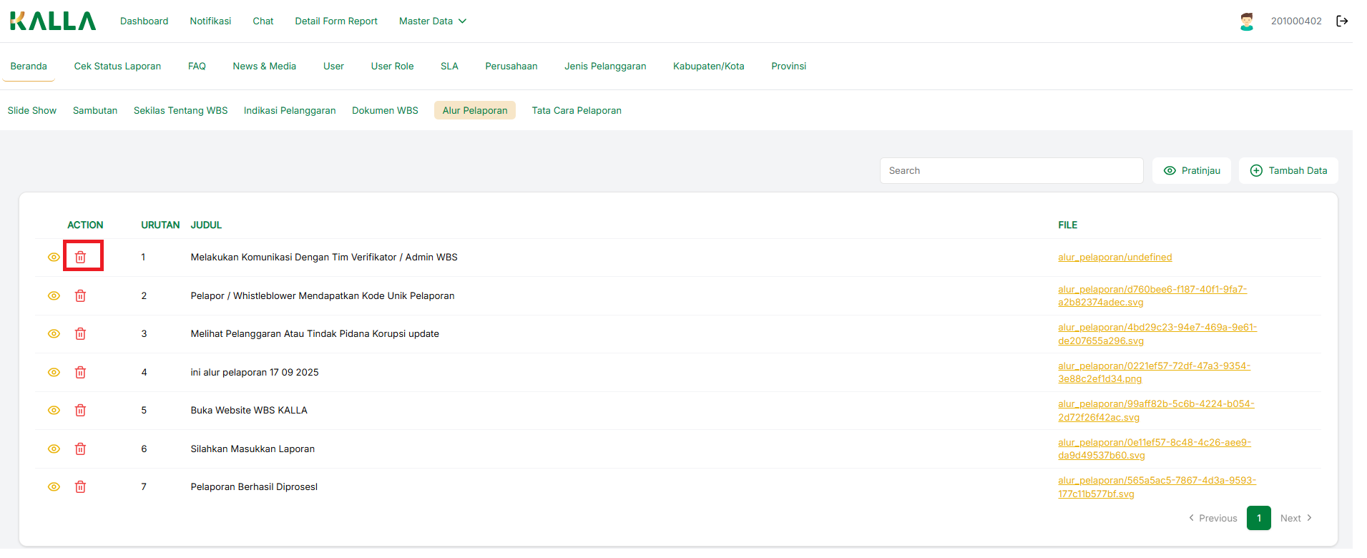Go to Next page in pagination
The height and width of the screenshot is (558, 1367).
1295,518
